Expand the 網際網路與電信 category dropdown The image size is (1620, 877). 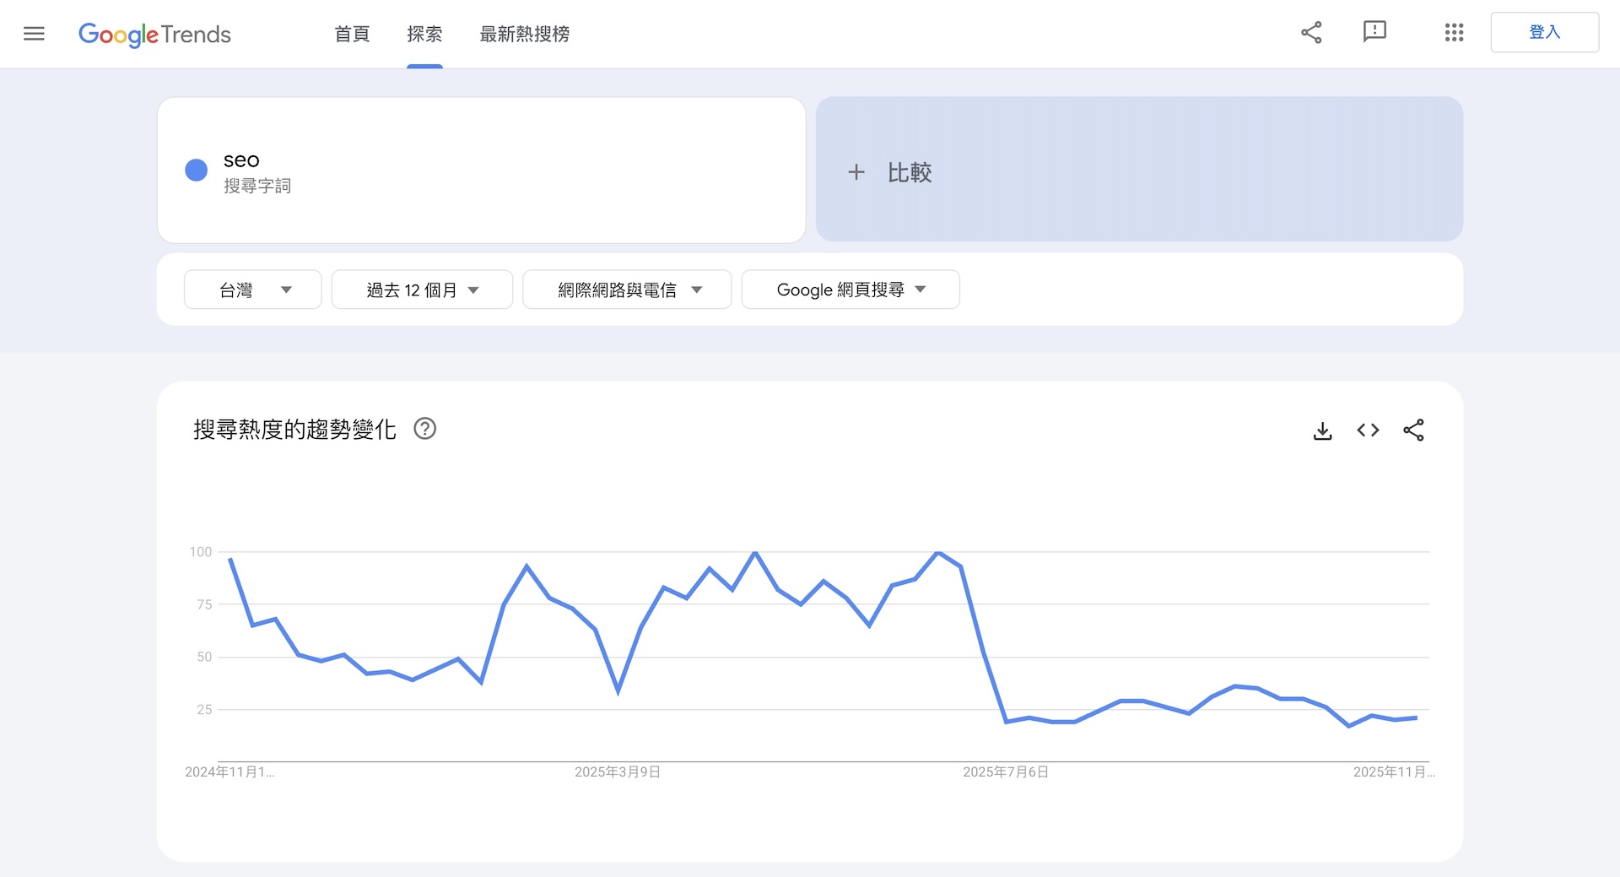627,290
